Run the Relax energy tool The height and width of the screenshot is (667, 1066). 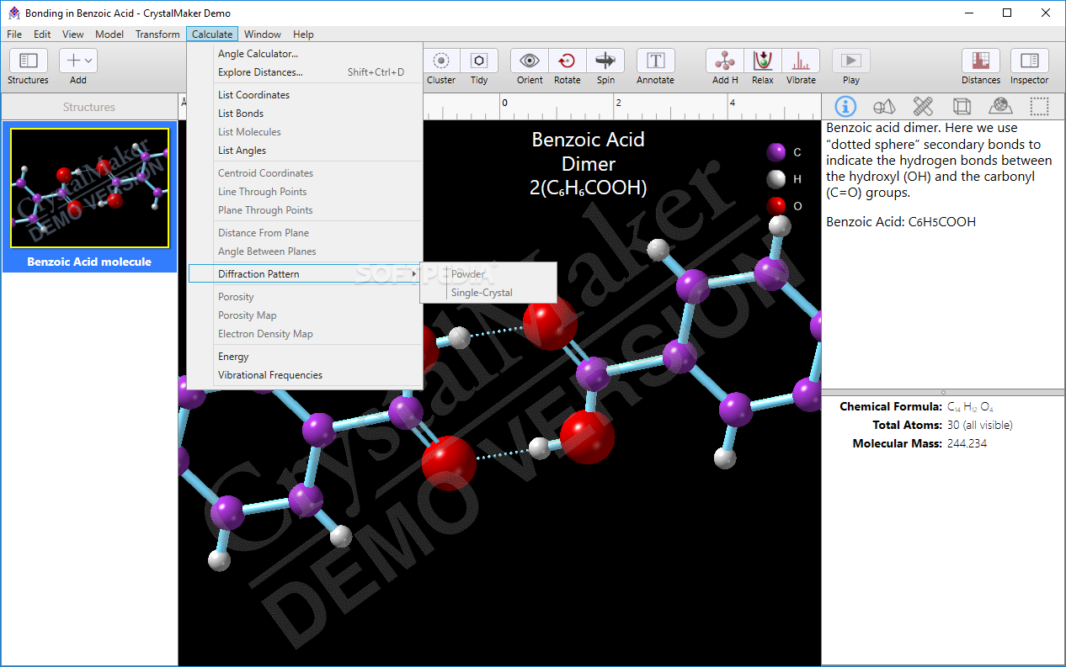763,61
